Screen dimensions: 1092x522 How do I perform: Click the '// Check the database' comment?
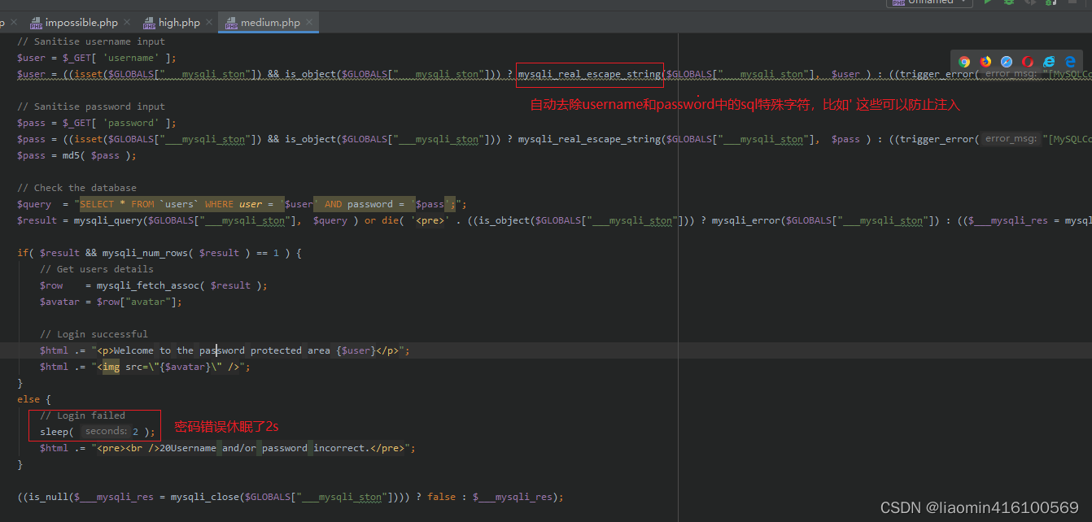76,188
